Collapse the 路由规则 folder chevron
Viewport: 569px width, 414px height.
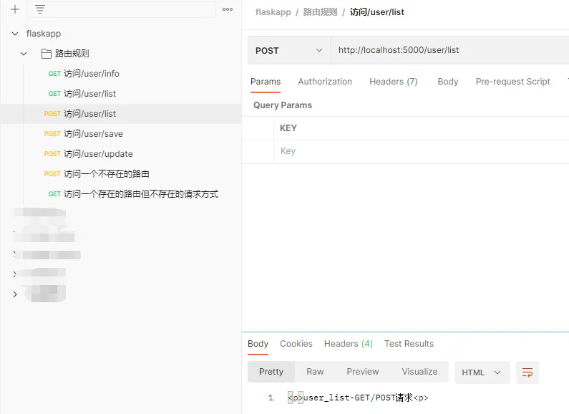tap(24, 54)
